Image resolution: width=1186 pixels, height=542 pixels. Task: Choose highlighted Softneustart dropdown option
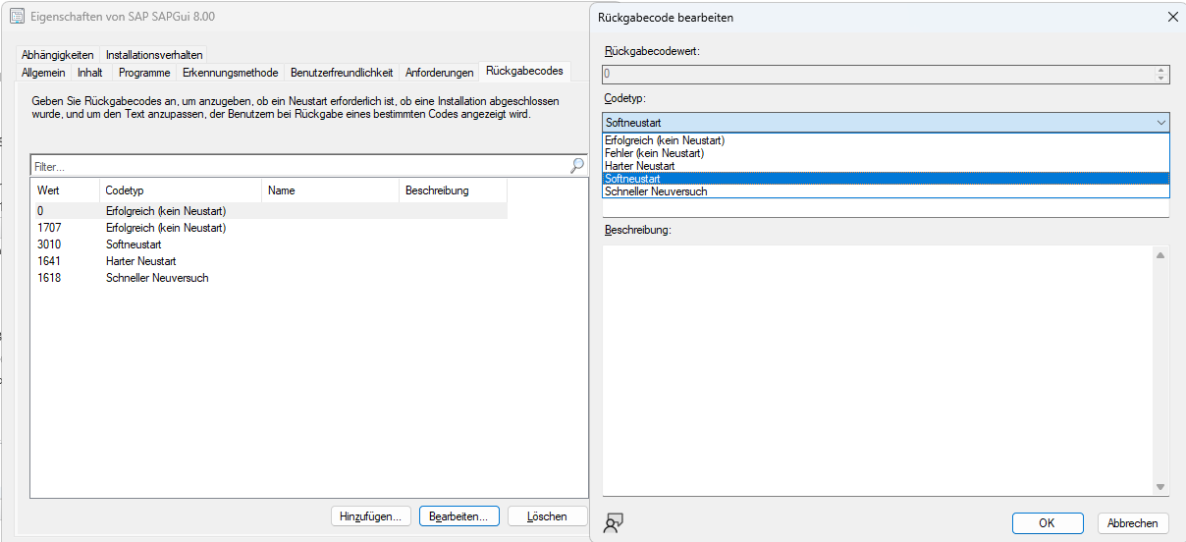coord(886,179)
